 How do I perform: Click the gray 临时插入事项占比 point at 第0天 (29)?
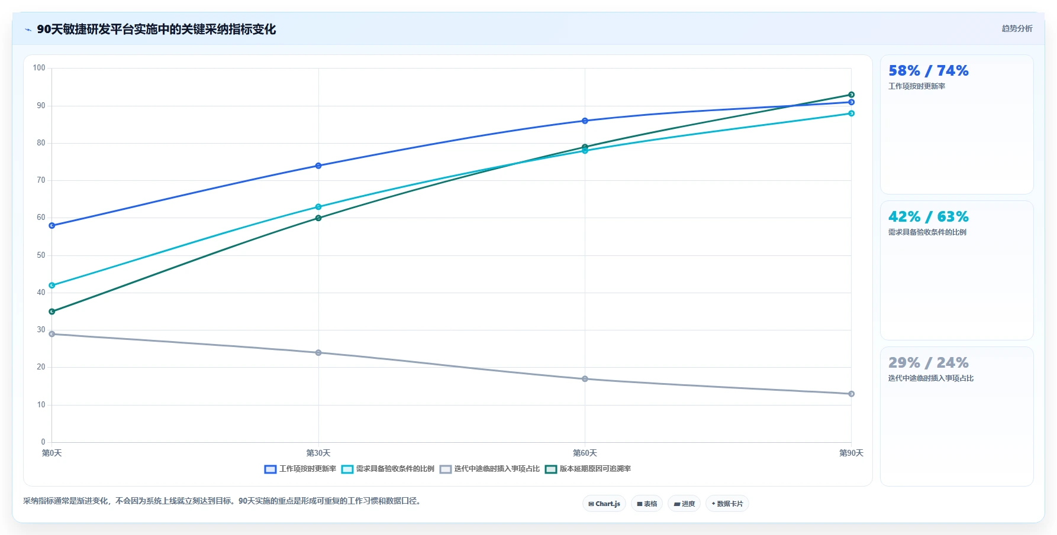click(x=52, y=334)
